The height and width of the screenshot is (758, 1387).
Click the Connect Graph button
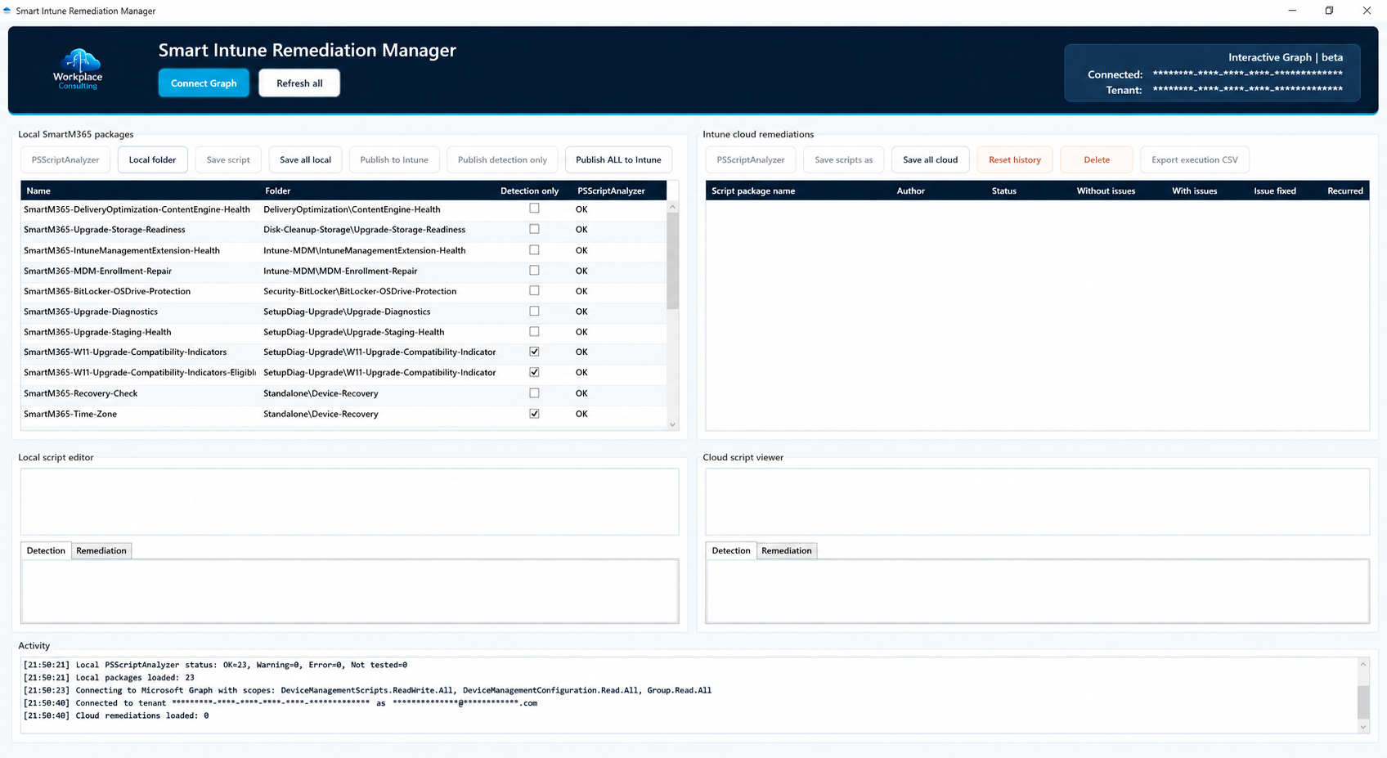(x=204, y=83)
